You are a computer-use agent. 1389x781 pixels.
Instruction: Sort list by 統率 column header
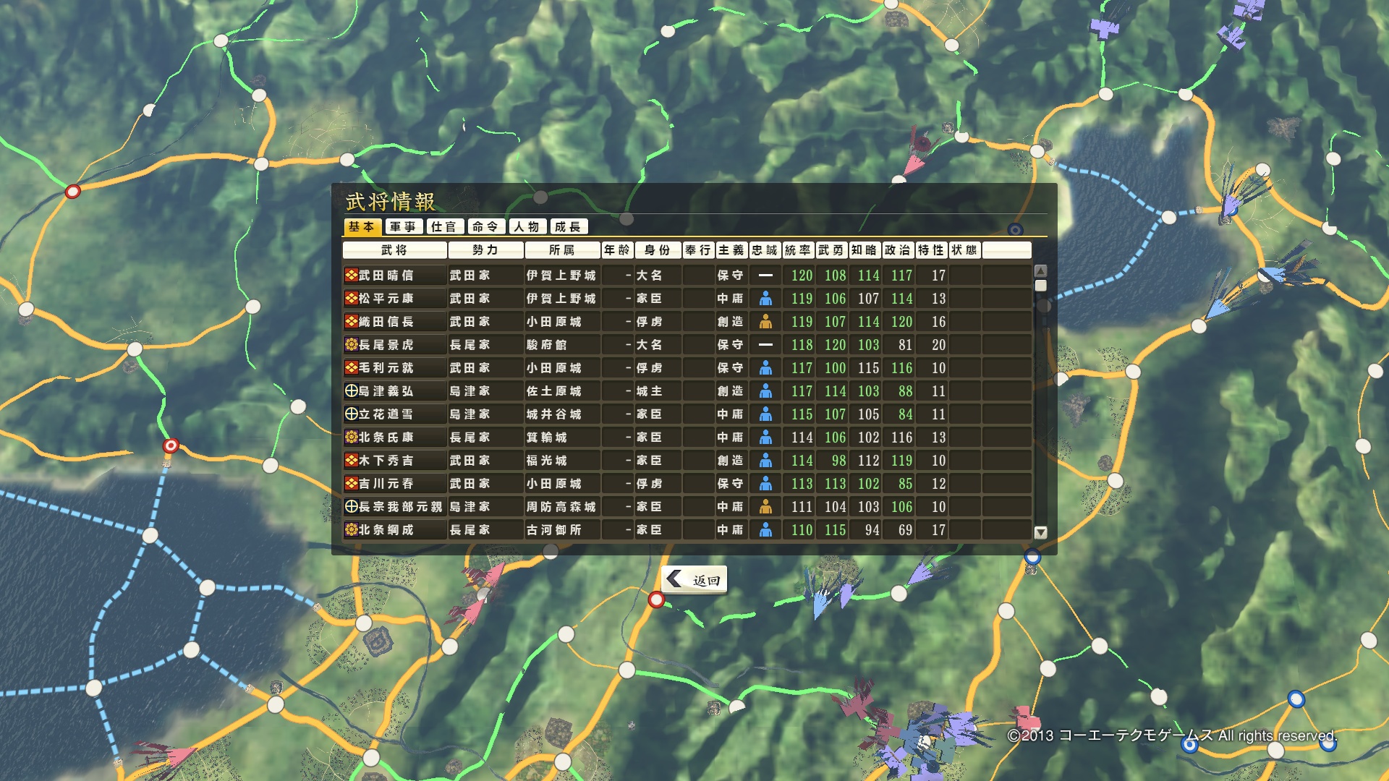[x=798, y=250]
